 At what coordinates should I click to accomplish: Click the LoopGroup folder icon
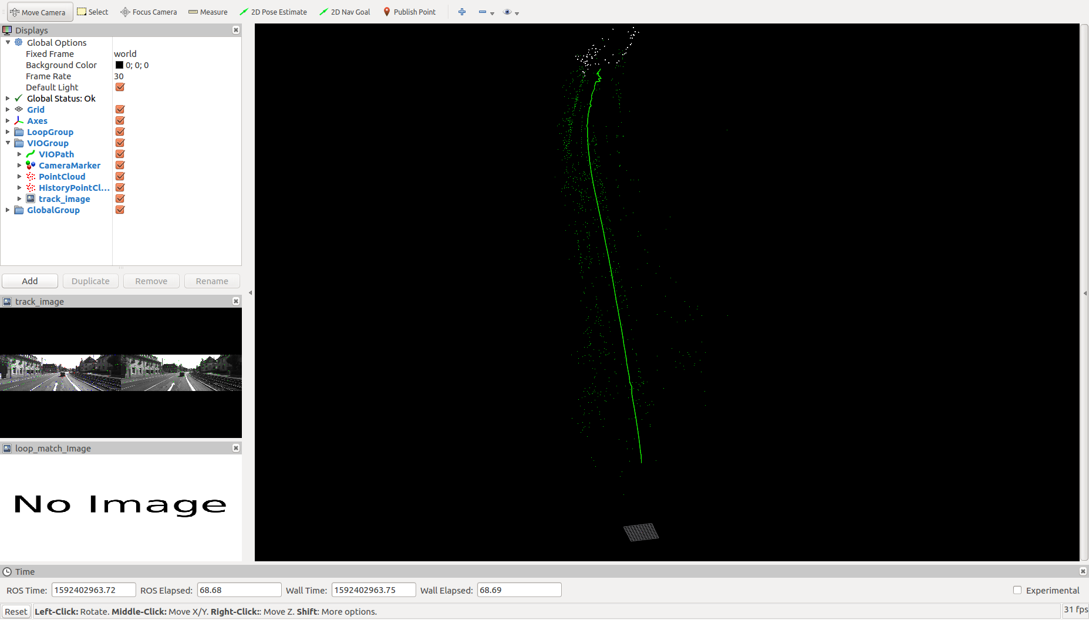coord(19,132)
